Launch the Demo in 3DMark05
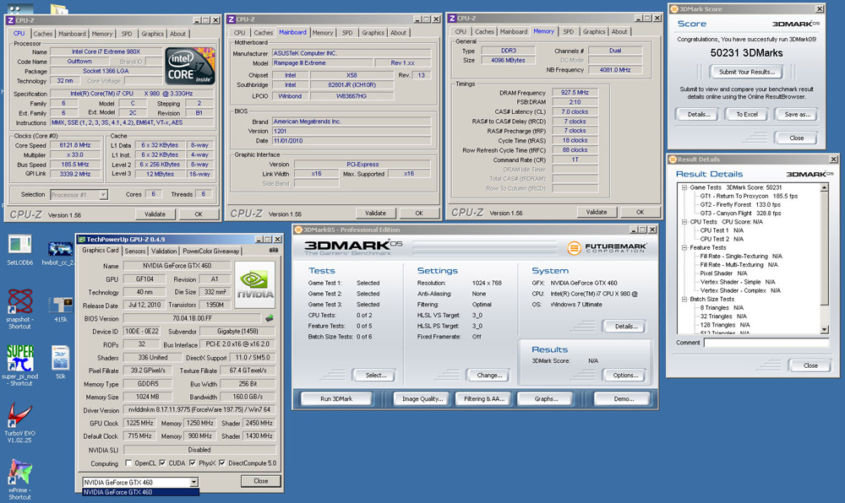Image resolution: width=845 pixels, height=503 pixels. tap(624, 398)
